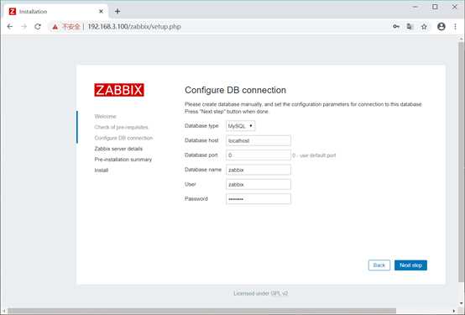Select Pre-installation summary step
The height and width of the screenshot is (315, 465).
click(123, 160)
